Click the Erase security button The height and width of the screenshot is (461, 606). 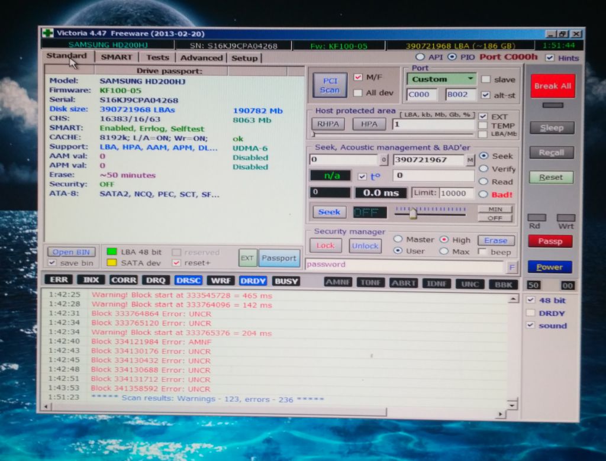coord(496,240)
